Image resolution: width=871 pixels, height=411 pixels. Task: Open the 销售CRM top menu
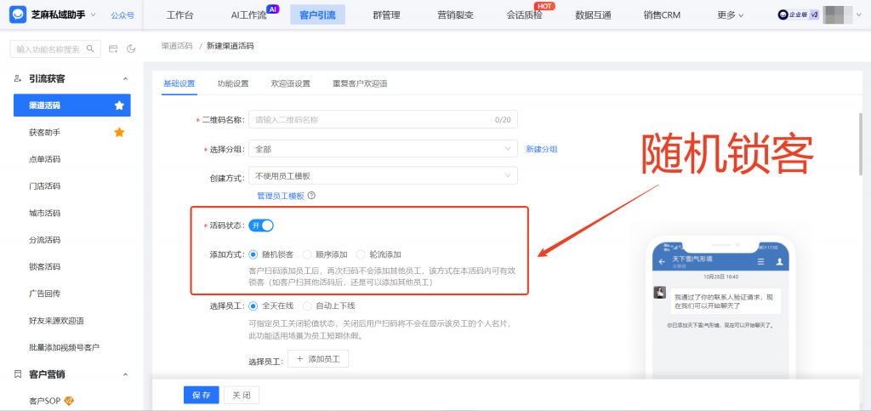662,15
